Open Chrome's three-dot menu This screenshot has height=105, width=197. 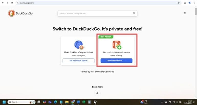194,3
